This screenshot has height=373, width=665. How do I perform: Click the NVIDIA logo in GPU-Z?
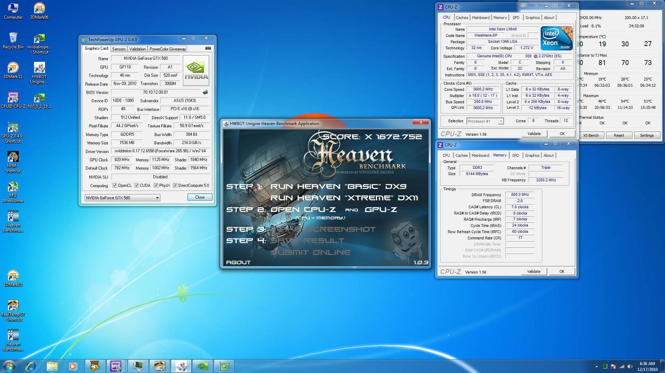pyautogui.click(x=196, y=71)
